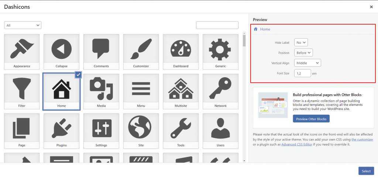
Task: Click the Dashicons dialog title
Action: (17, 7)
